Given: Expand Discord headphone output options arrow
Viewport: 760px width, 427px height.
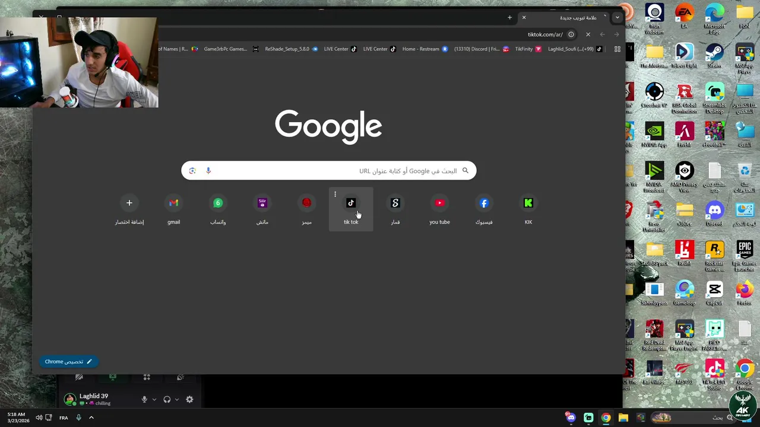Looking at the screenshot, I should click(x=176, y=400).
